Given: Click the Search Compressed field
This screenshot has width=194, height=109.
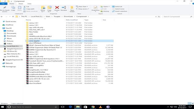Looking at the screenshot, I should (178, 17).
